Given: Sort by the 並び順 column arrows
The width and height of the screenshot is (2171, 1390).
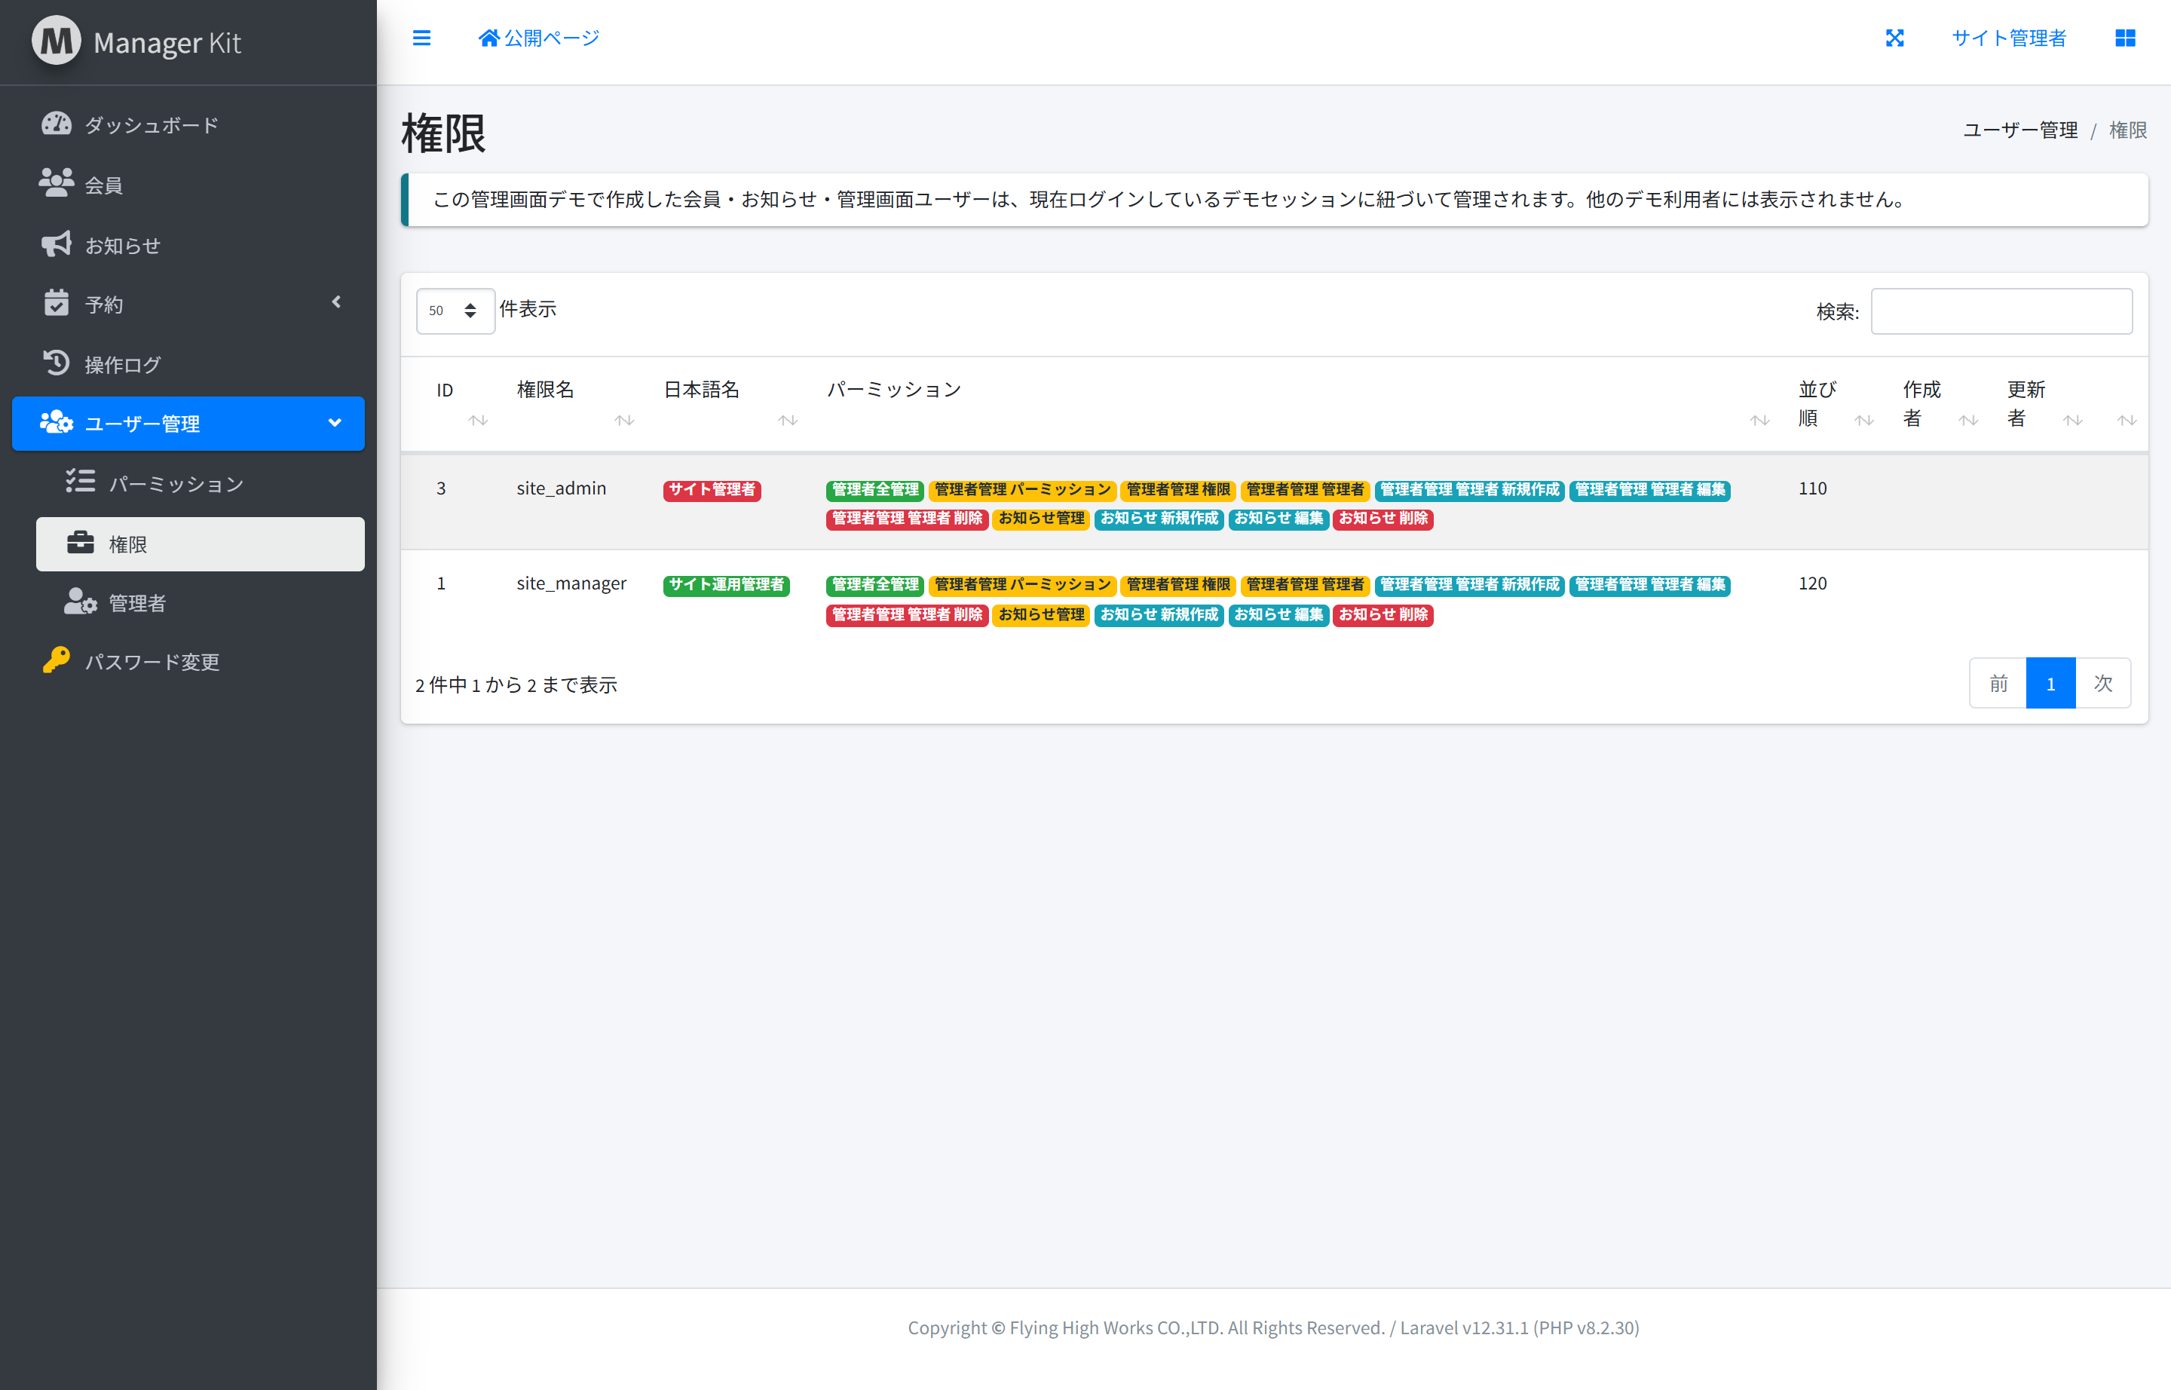Looking at the screenshot, I should click(x=1864, y=420).
